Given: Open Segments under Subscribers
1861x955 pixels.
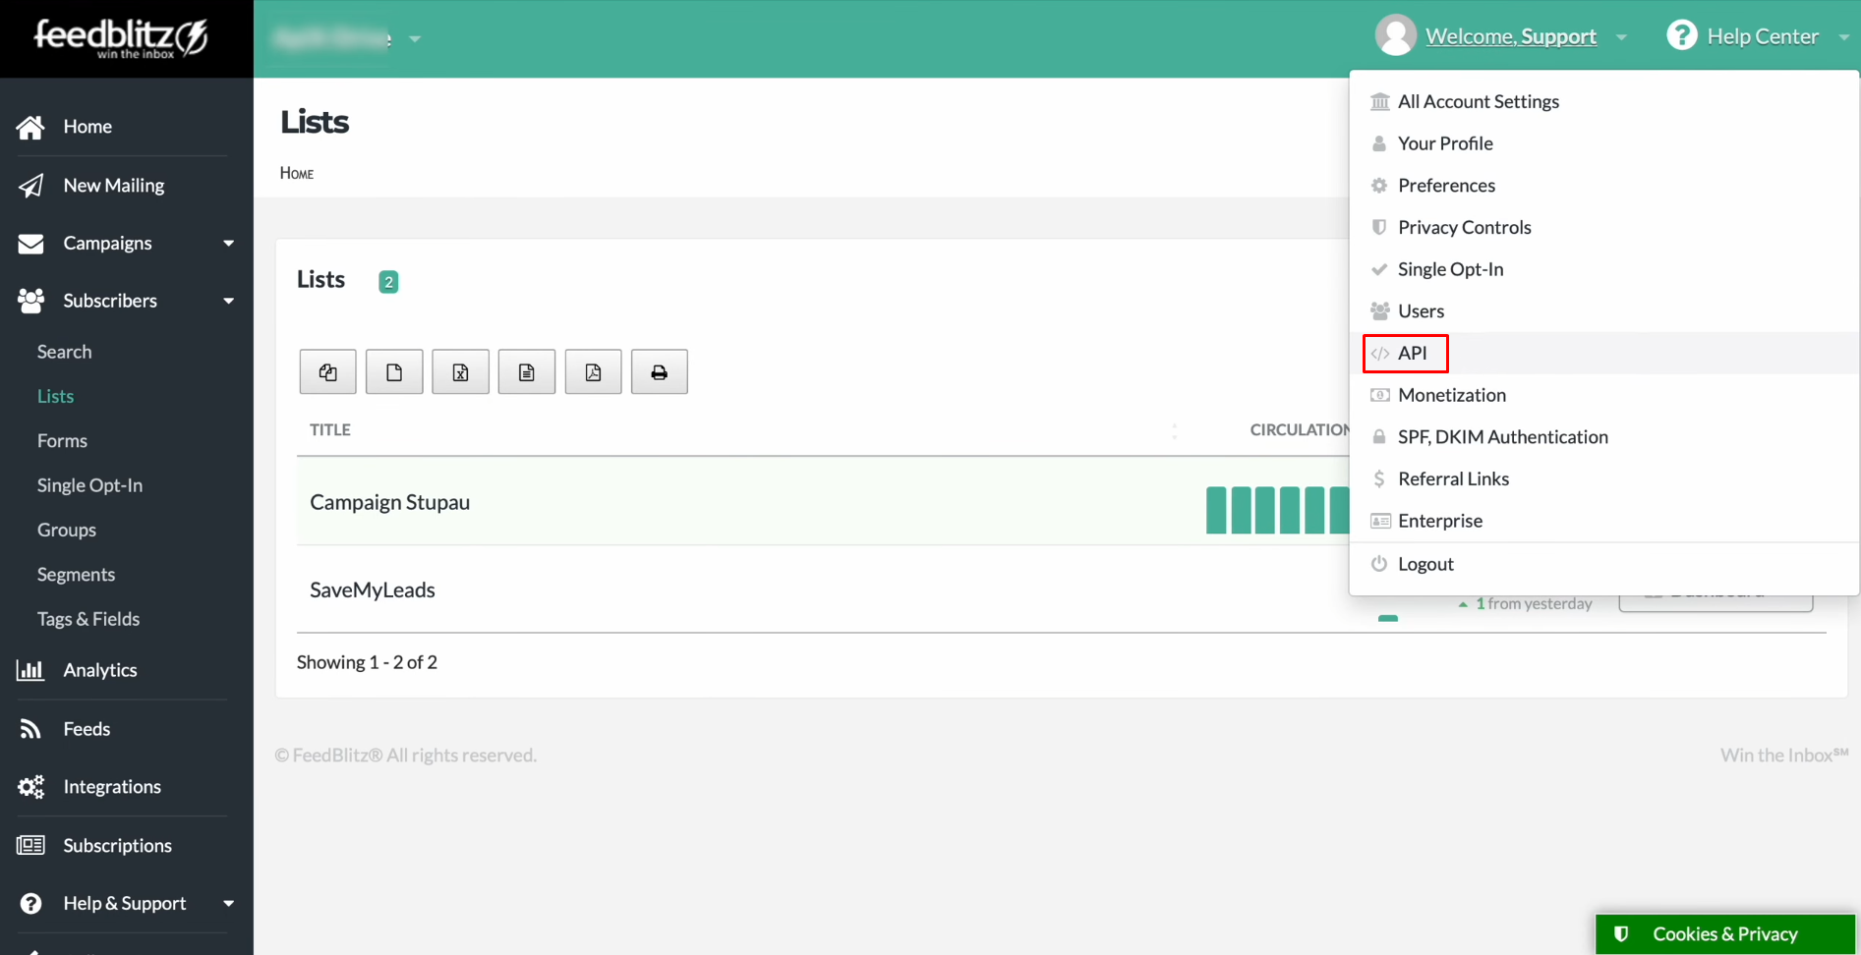Looking at the screenshot, I should (76, 575).
